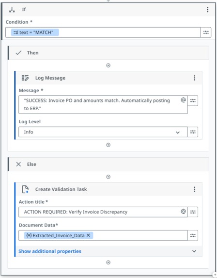The height and width of the screenshot is (278, 217).
Task: Add activity above Create Validation Task
Action: [x=108, y=177]
